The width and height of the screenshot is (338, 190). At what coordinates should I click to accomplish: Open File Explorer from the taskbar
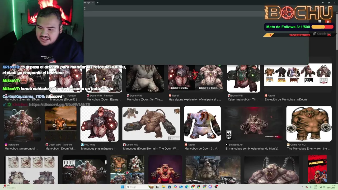(163, 187)
